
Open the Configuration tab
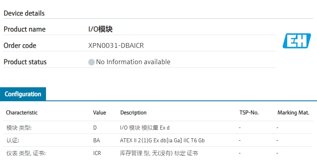click(x=23, y=94)
